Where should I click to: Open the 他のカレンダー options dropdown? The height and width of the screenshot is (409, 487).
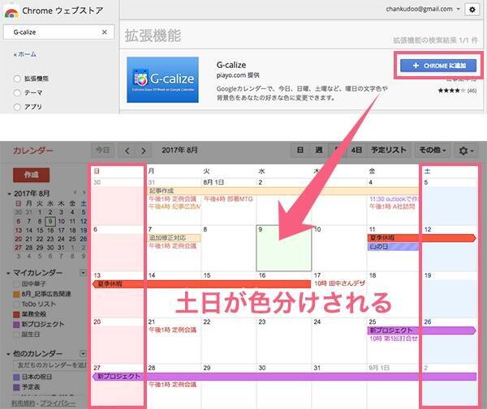(x=83, y=354)
